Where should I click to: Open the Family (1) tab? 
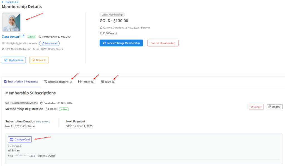86,82
